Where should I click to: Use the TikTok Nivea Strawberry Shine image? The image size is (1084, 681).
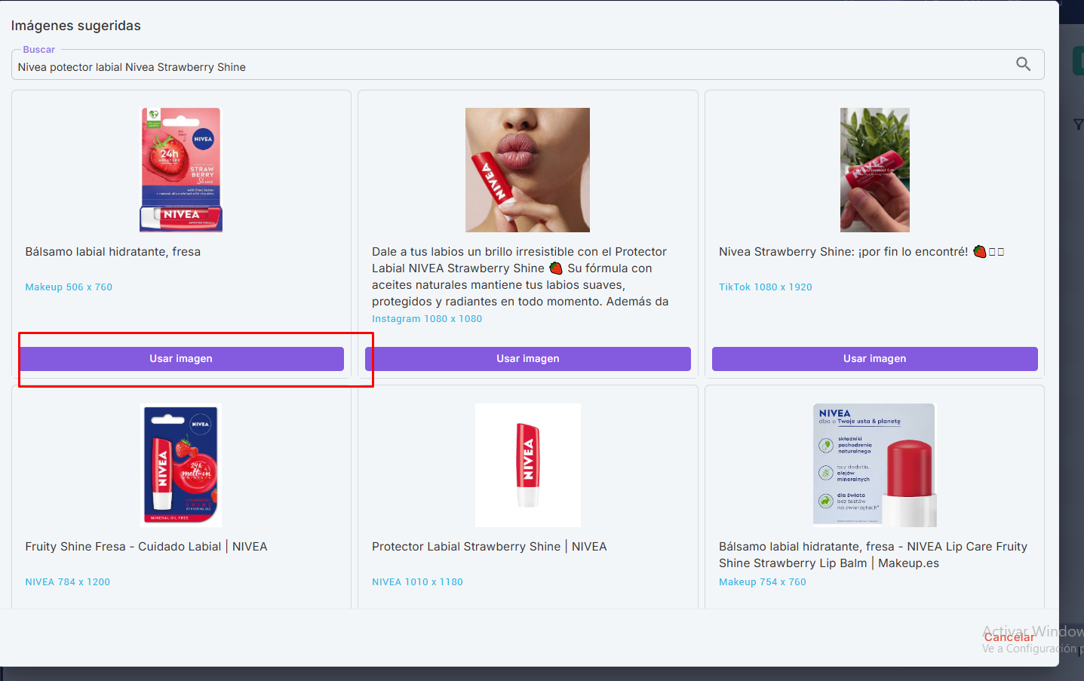875,359
